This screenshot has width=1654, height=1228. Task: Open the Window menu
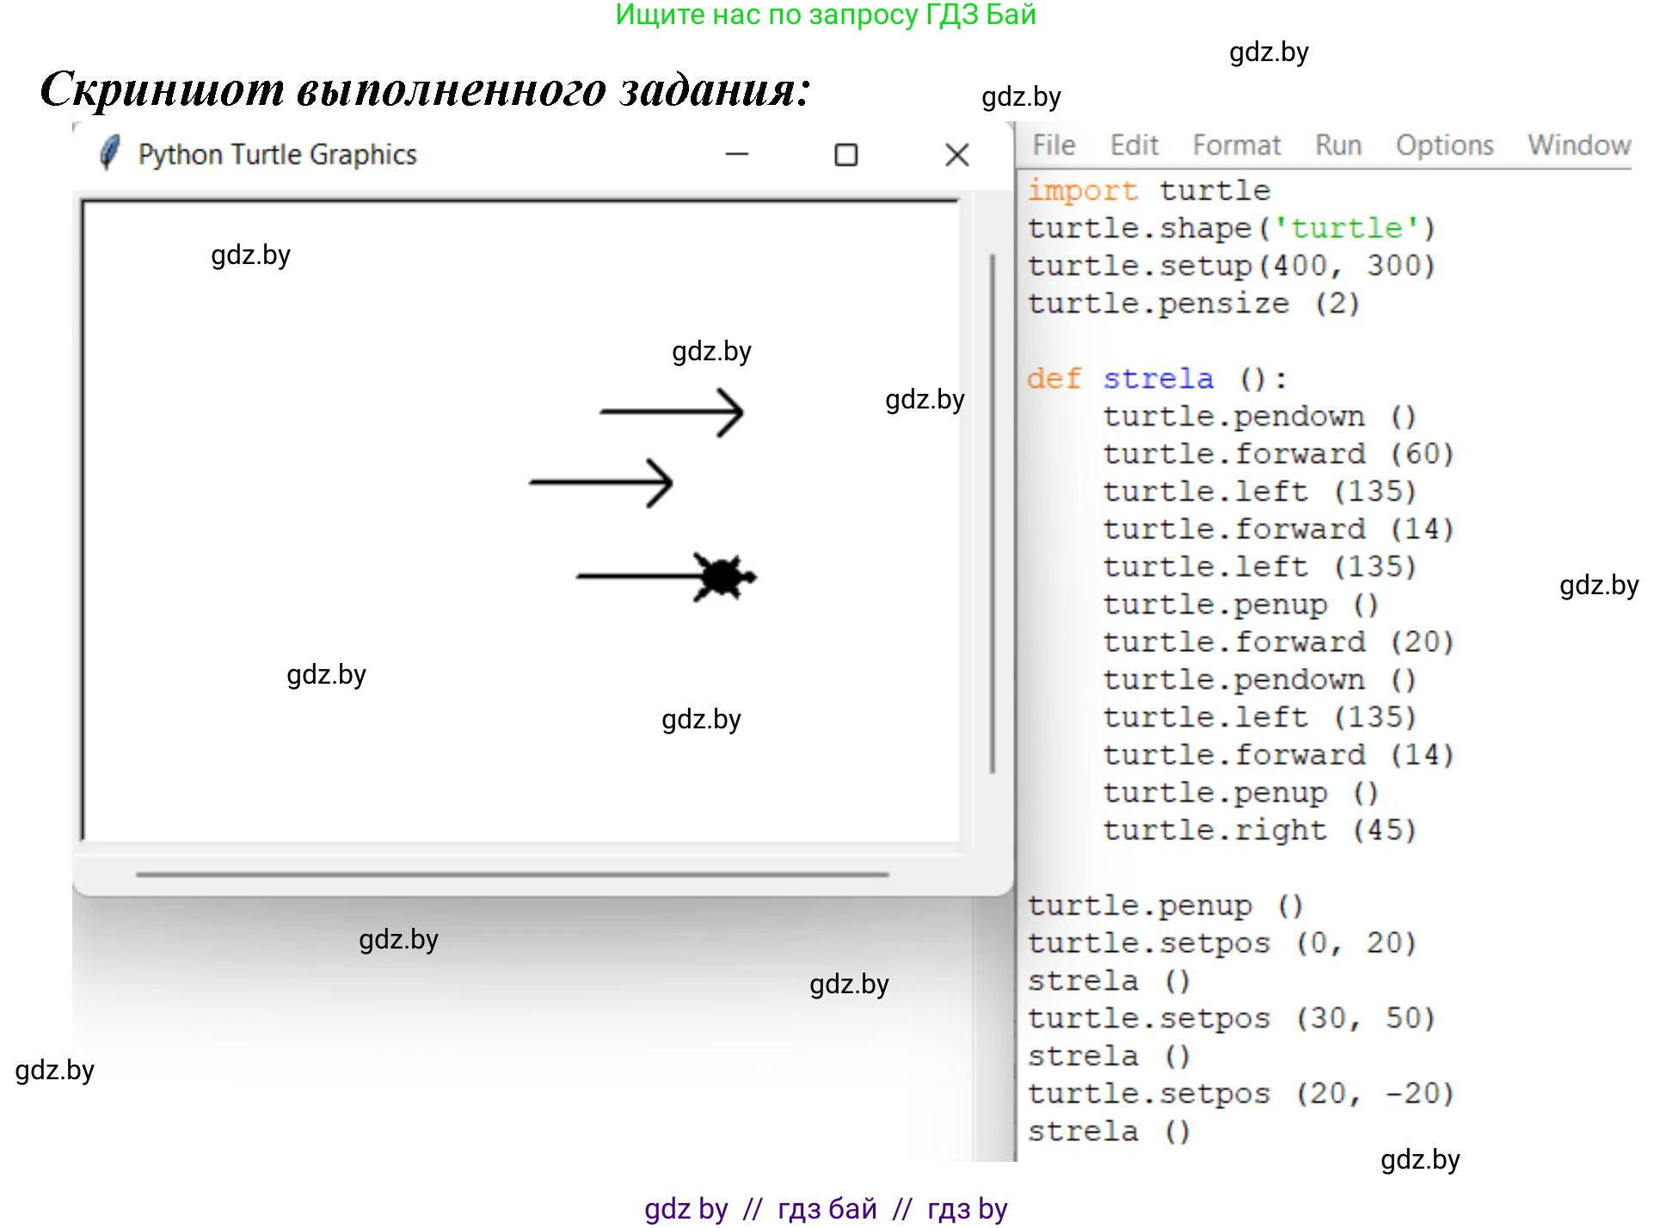(1577, 145)
